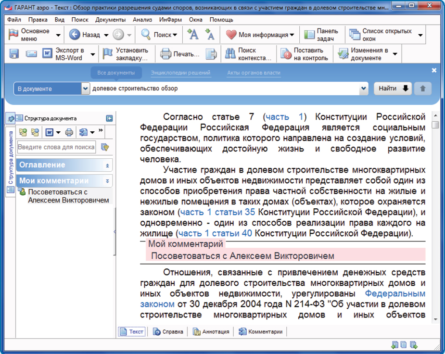Screen dimensions: 445x354
Task: Open the Моя информация dropdown
Action: 292,35
